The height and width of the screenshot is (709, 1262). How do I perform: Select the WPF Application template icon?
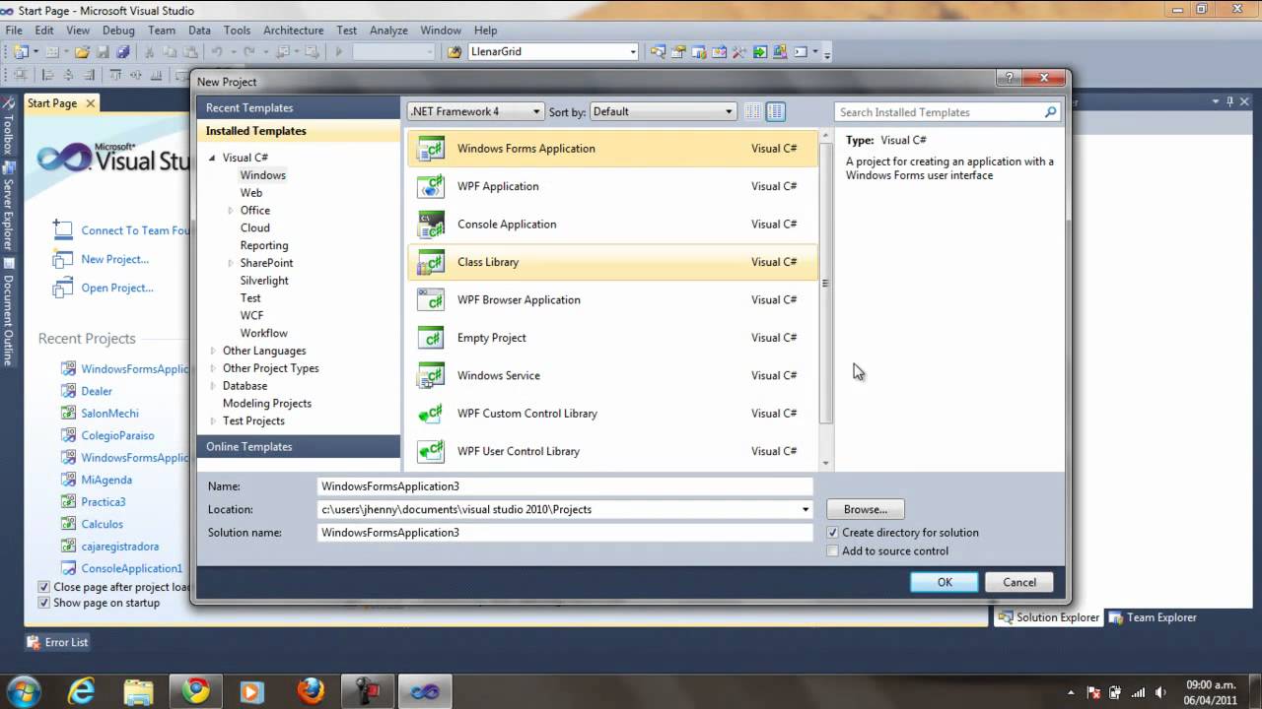(431, 186)
